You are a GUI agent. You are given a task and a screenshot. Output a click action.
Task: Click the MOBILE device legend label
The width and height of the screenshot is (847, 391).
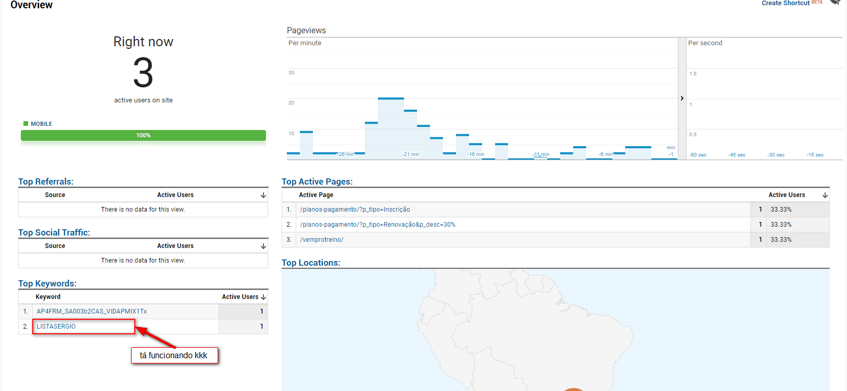coord(41,124)
